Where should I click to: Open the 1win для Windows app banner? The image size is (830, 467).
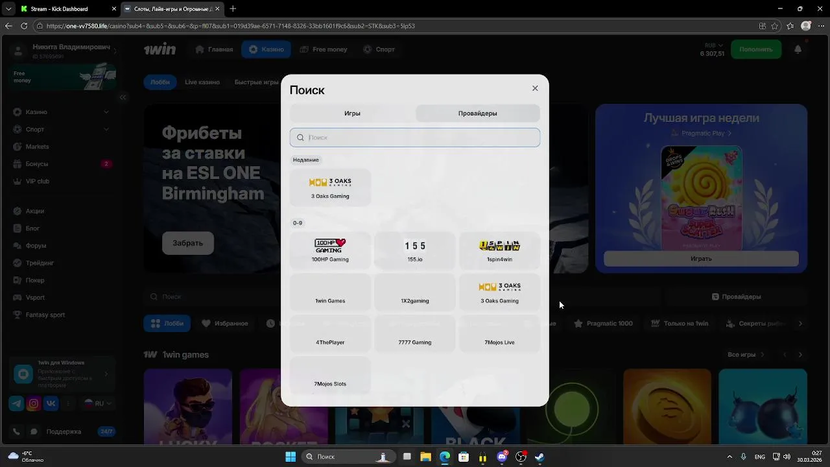tap(62, 374)
